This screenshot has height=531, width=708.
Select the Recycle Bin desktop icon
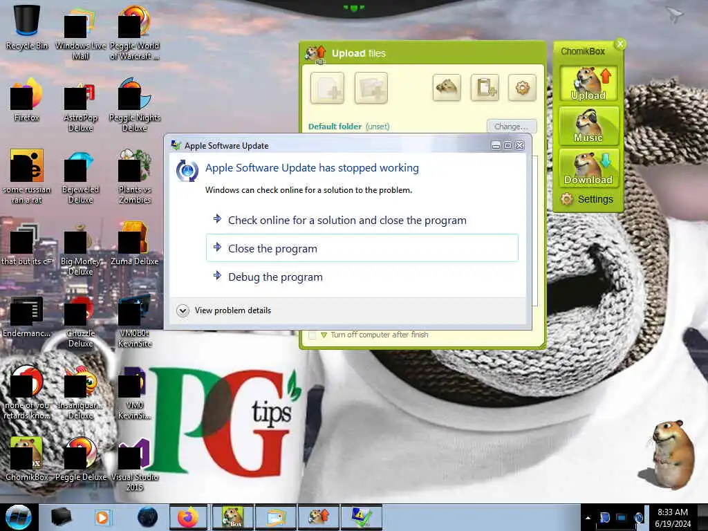pos(27,27)
